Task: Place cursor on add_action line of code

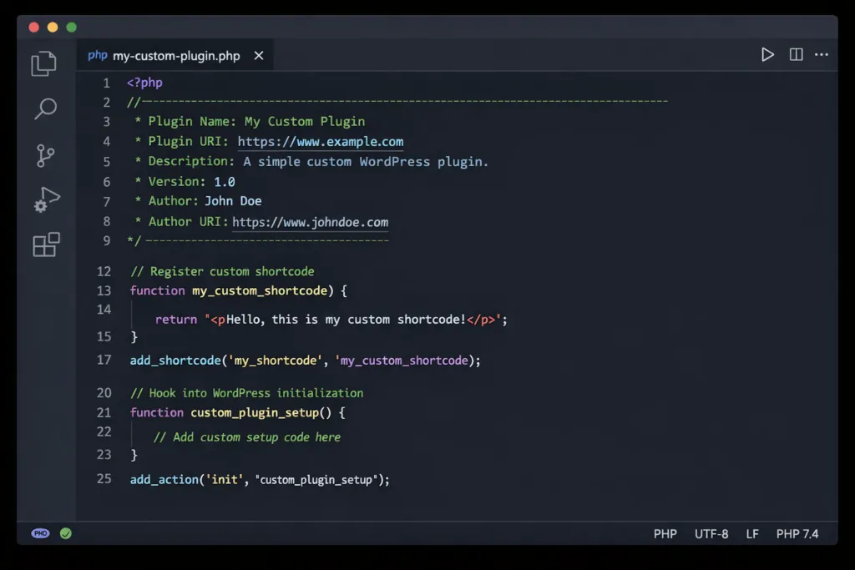Action: 260,480
